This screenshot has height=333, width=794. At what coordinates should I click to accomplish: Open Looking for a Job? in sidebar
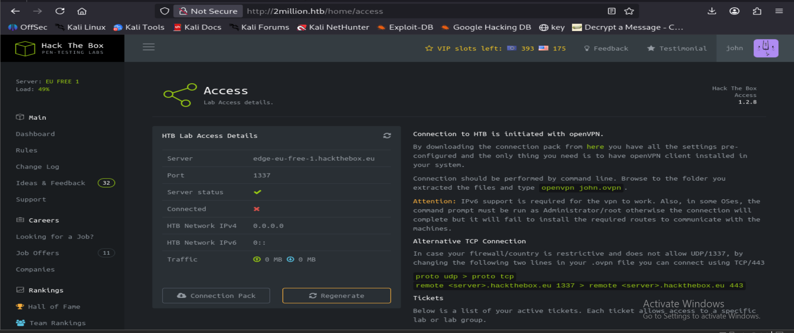pos(55,236)
